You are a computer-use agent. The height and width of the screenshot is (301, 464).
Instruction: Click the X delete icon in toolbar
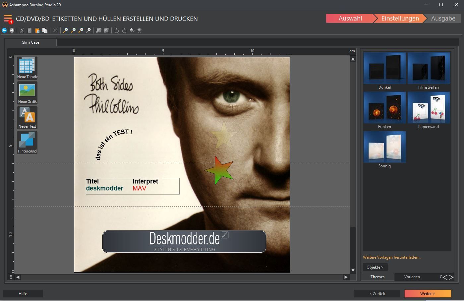click(55, 30)
